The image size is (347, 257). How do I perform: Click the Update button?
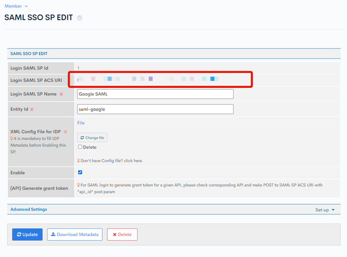click(x=27, y=234)
